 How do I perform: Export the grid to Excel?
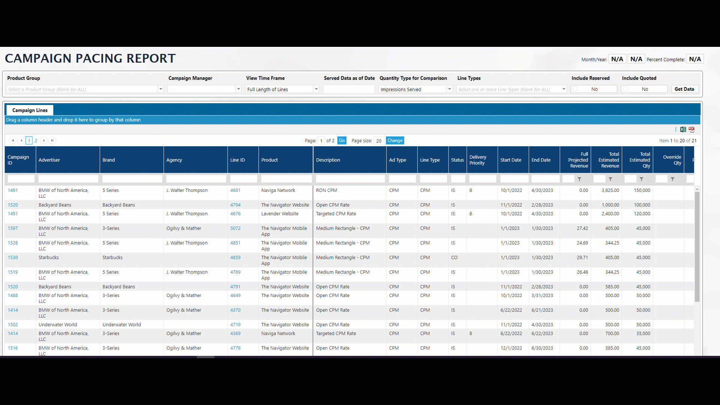coord(683,129)
